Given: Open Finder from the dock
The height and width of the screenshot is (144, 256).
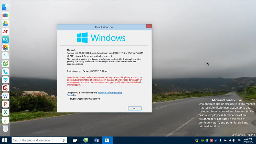Looking at the screenshot, I should coord(5,7).
